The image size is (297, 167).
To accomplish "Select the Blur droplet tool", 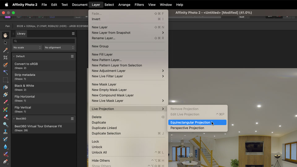I will [5, 147].
